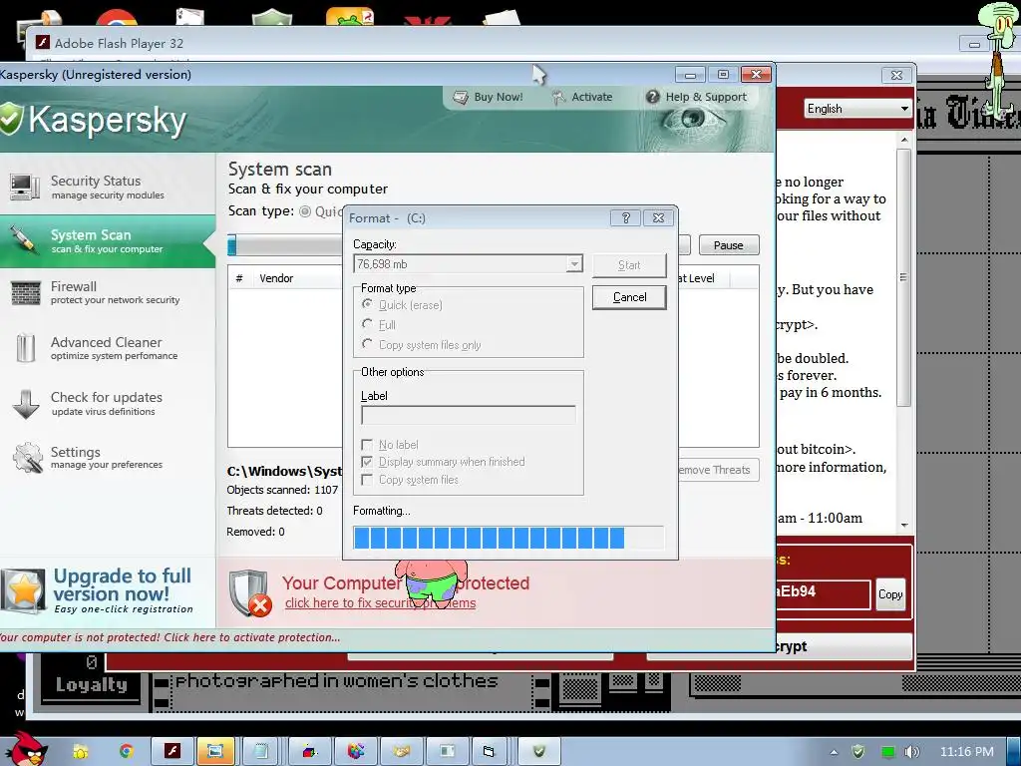Select the Full format type option
1021x766 pixels.
click(367, 324)
